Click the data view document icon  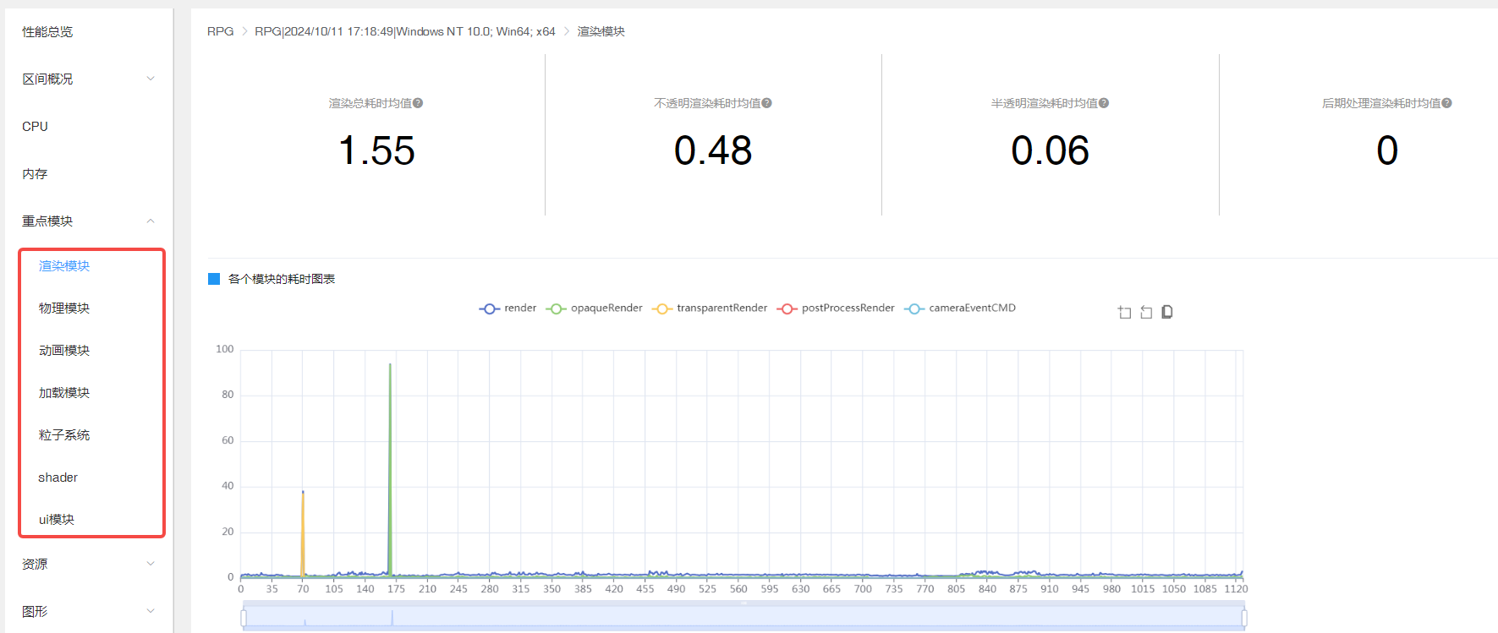[x=1167, y=312]
